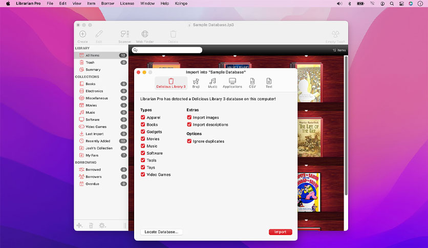Select the Electronics collection
Image resolution: width=428 pixels, height=248 pixels.
(101, 91)
